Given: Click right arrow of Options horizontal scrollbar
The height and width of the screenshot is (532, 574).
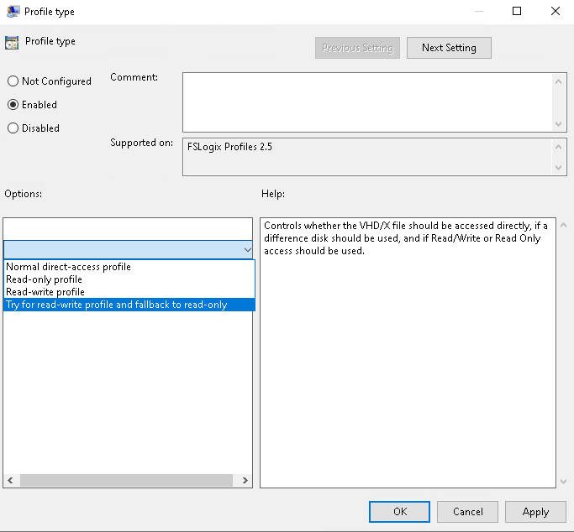Looking at the screenshot, I should [245, 481].
